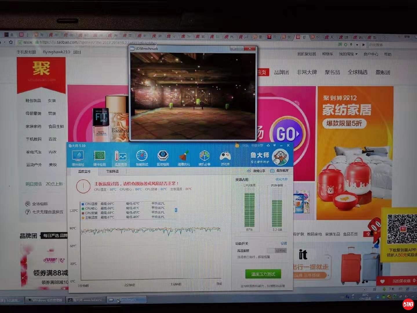Open 游戏库 game library controller icon

click(225, 158)
